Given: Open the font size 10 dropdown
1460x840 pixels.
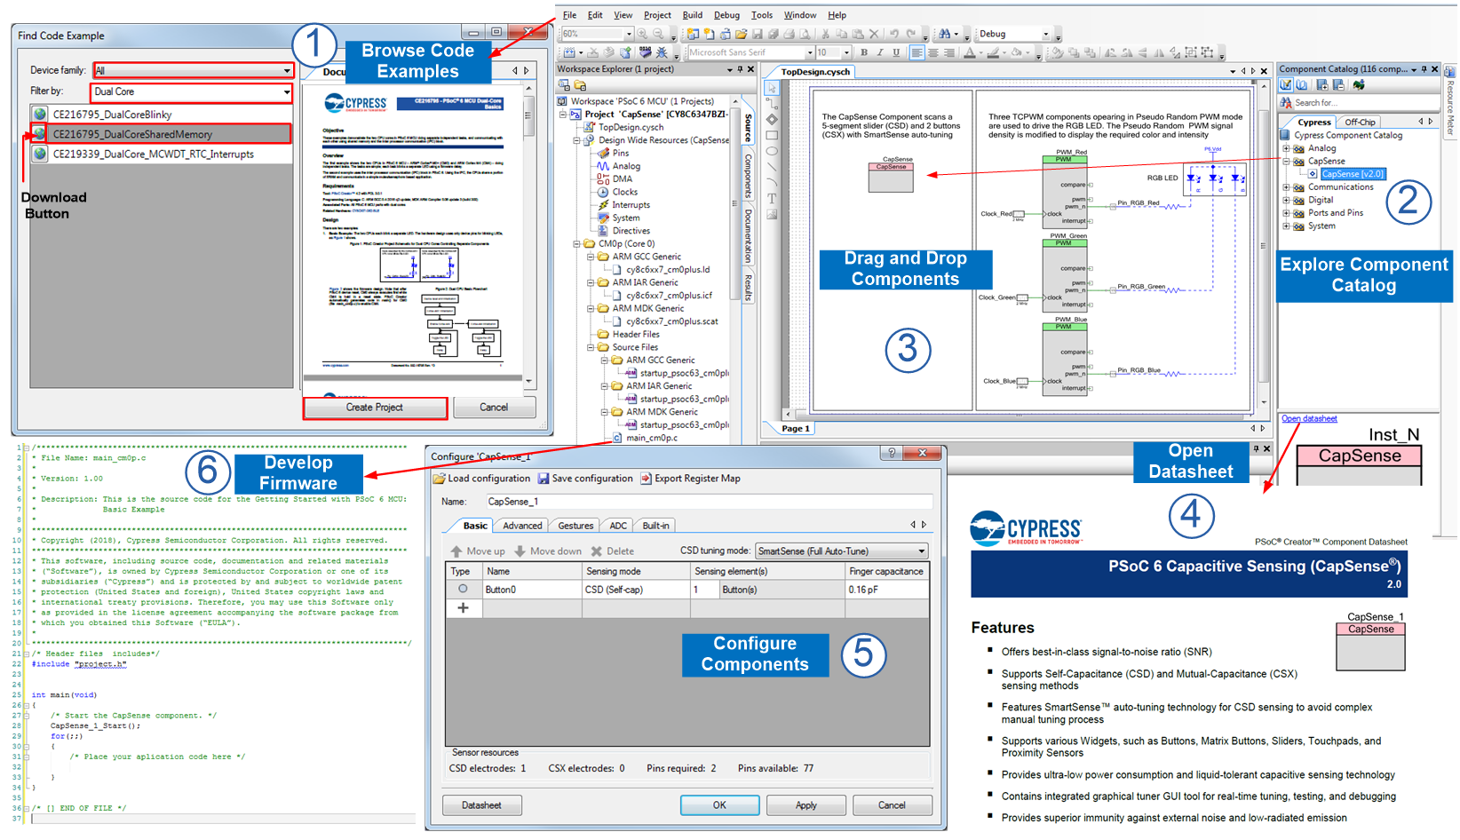Looking at the screenshot, I should [x=846, y=52].
